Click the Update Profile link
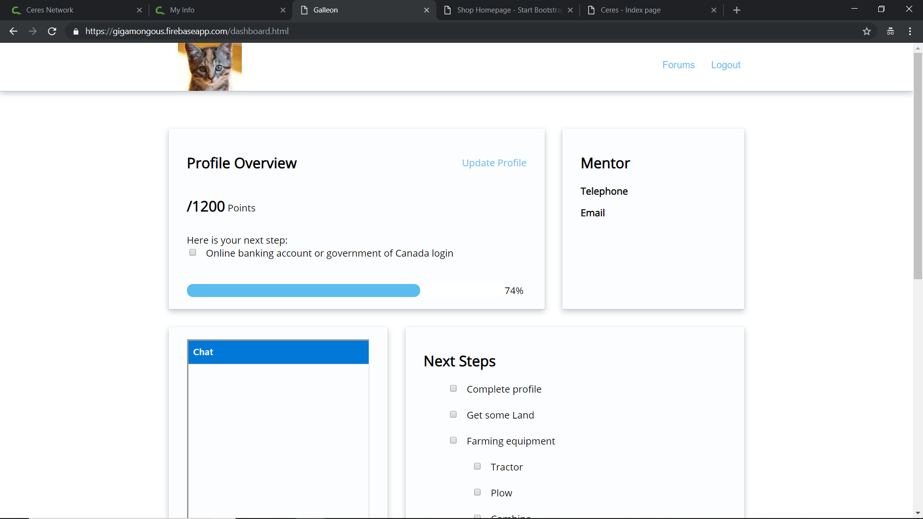Image resolution: width=923 pixels, height=519 pixels. point(494,163)
